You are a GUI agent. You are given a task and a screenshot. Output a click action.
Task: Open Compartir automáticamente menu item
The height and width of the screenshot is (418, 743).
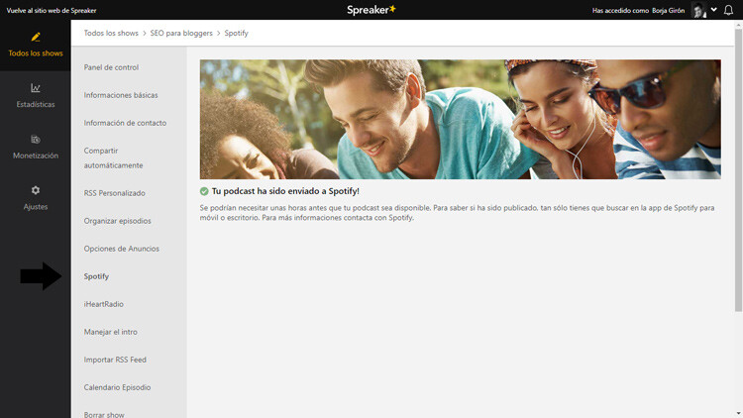pos(113,157)
